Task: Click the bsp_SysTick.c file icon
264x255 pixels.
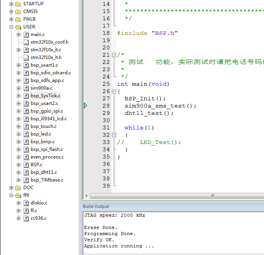Action: (x=26, y=96)
